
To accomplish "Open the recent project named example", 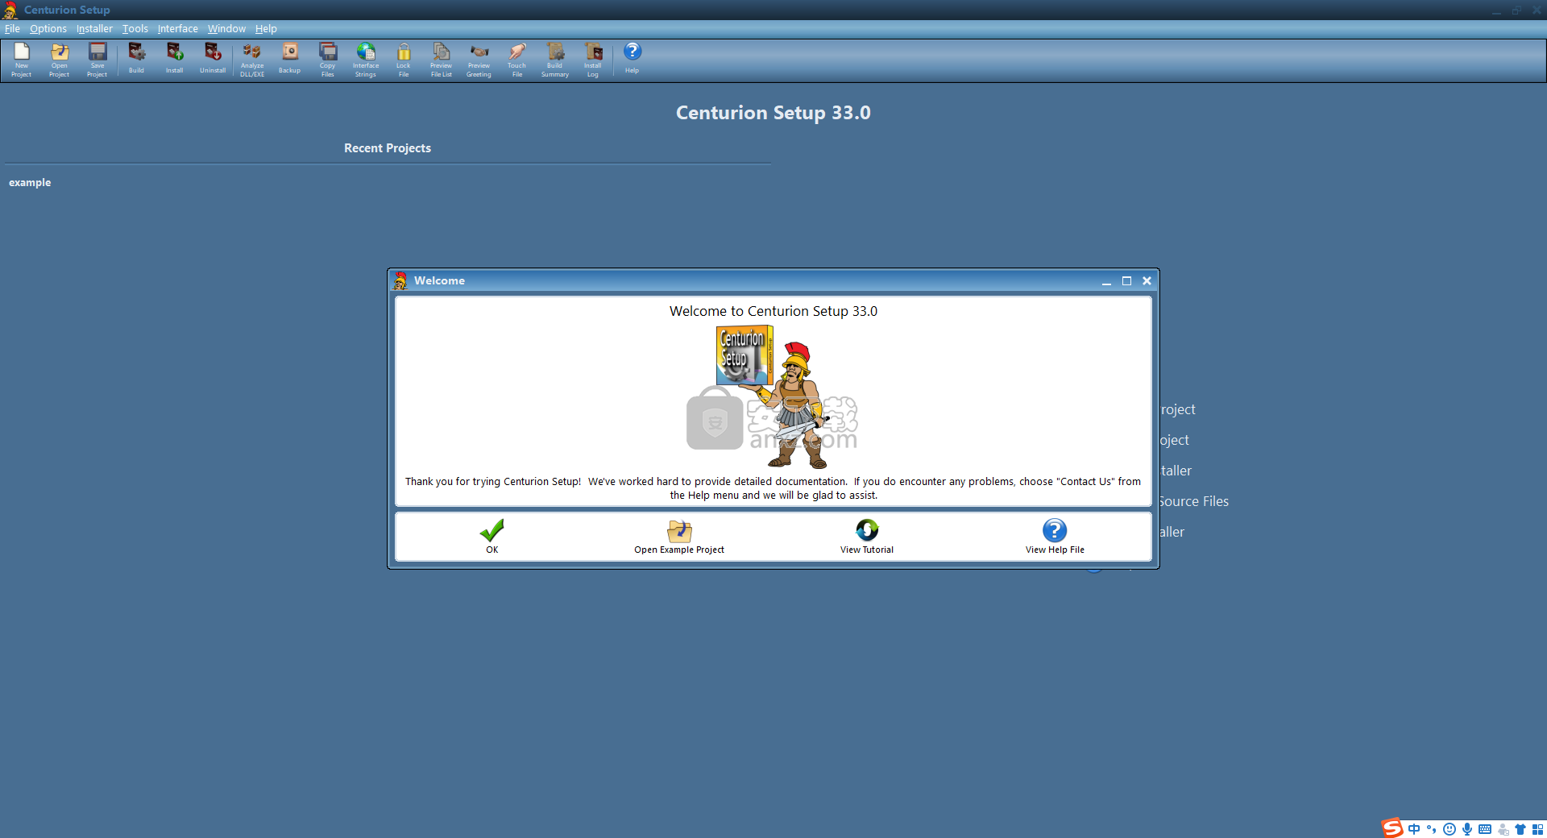I will pos(30,183).
